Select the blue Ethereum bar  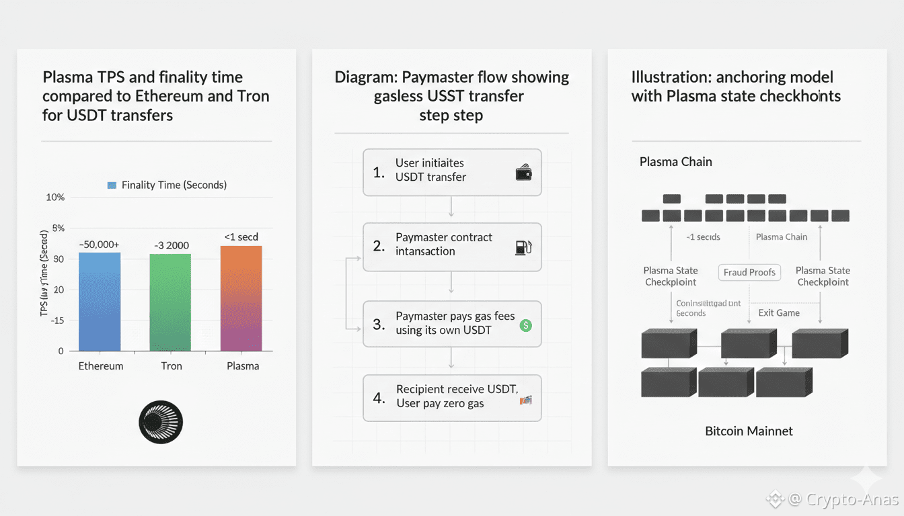point(100,301)
